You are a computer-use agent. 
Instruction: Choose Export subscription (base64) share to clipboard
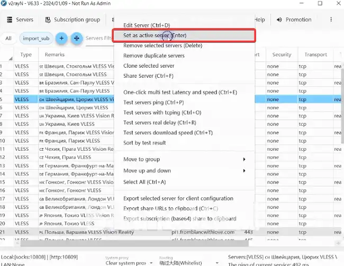coord(180,218)
